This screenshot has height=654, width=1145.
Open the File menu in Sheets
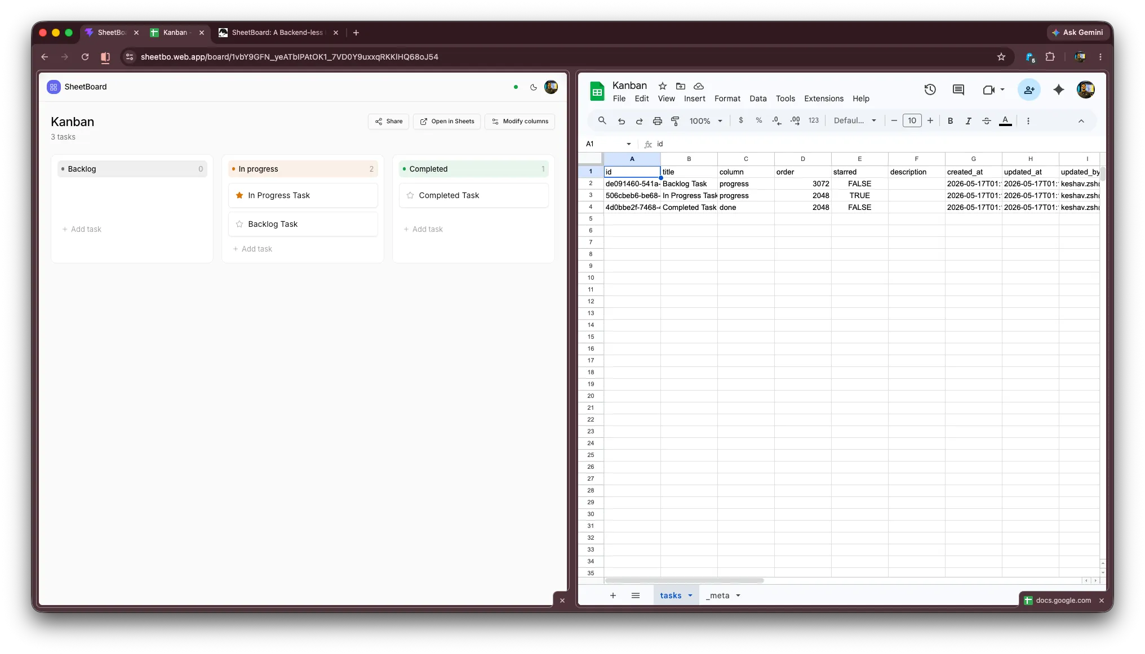(619, 98)
